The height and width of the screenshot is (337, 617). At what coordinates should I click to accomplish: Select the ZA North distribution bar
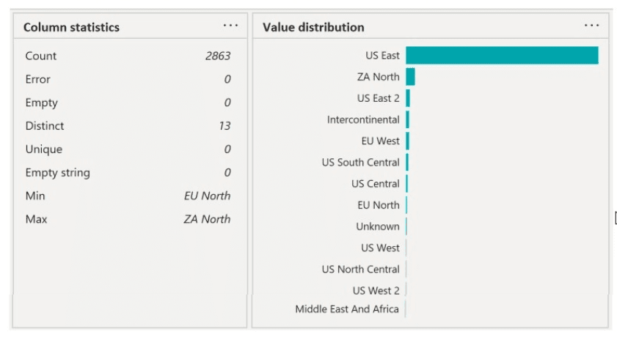pos(410,77)
